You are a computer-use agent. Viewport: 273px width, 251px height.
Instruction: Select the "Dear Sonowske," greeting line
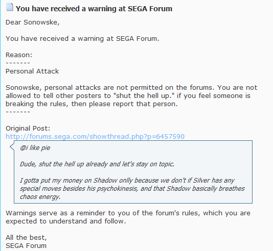point(33,22)
